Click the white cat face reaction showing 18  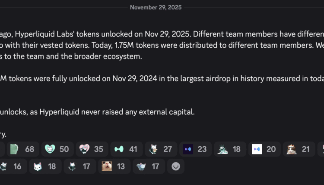click(x=44, y=166)
